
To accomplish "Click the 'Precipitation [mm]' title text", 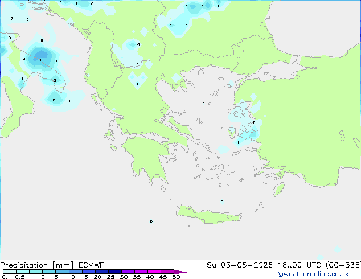I will coord(37,265).
